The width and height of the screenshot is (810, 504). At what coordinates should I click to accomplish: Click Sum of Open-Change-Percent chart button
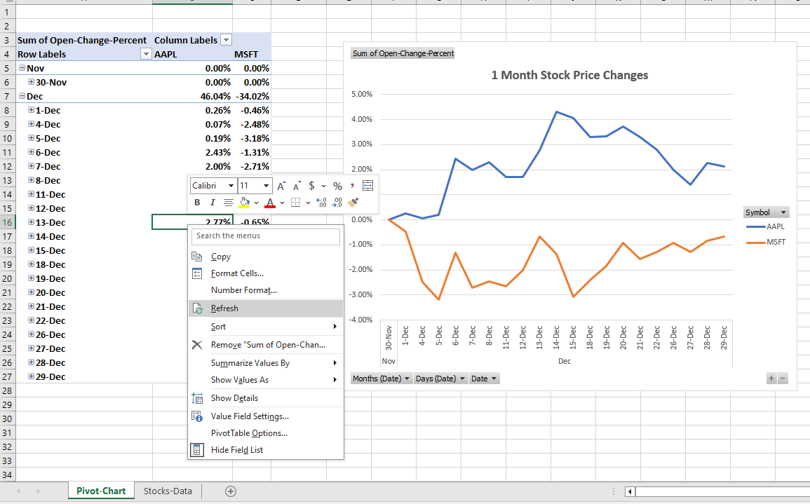click(x=403, y=53)
